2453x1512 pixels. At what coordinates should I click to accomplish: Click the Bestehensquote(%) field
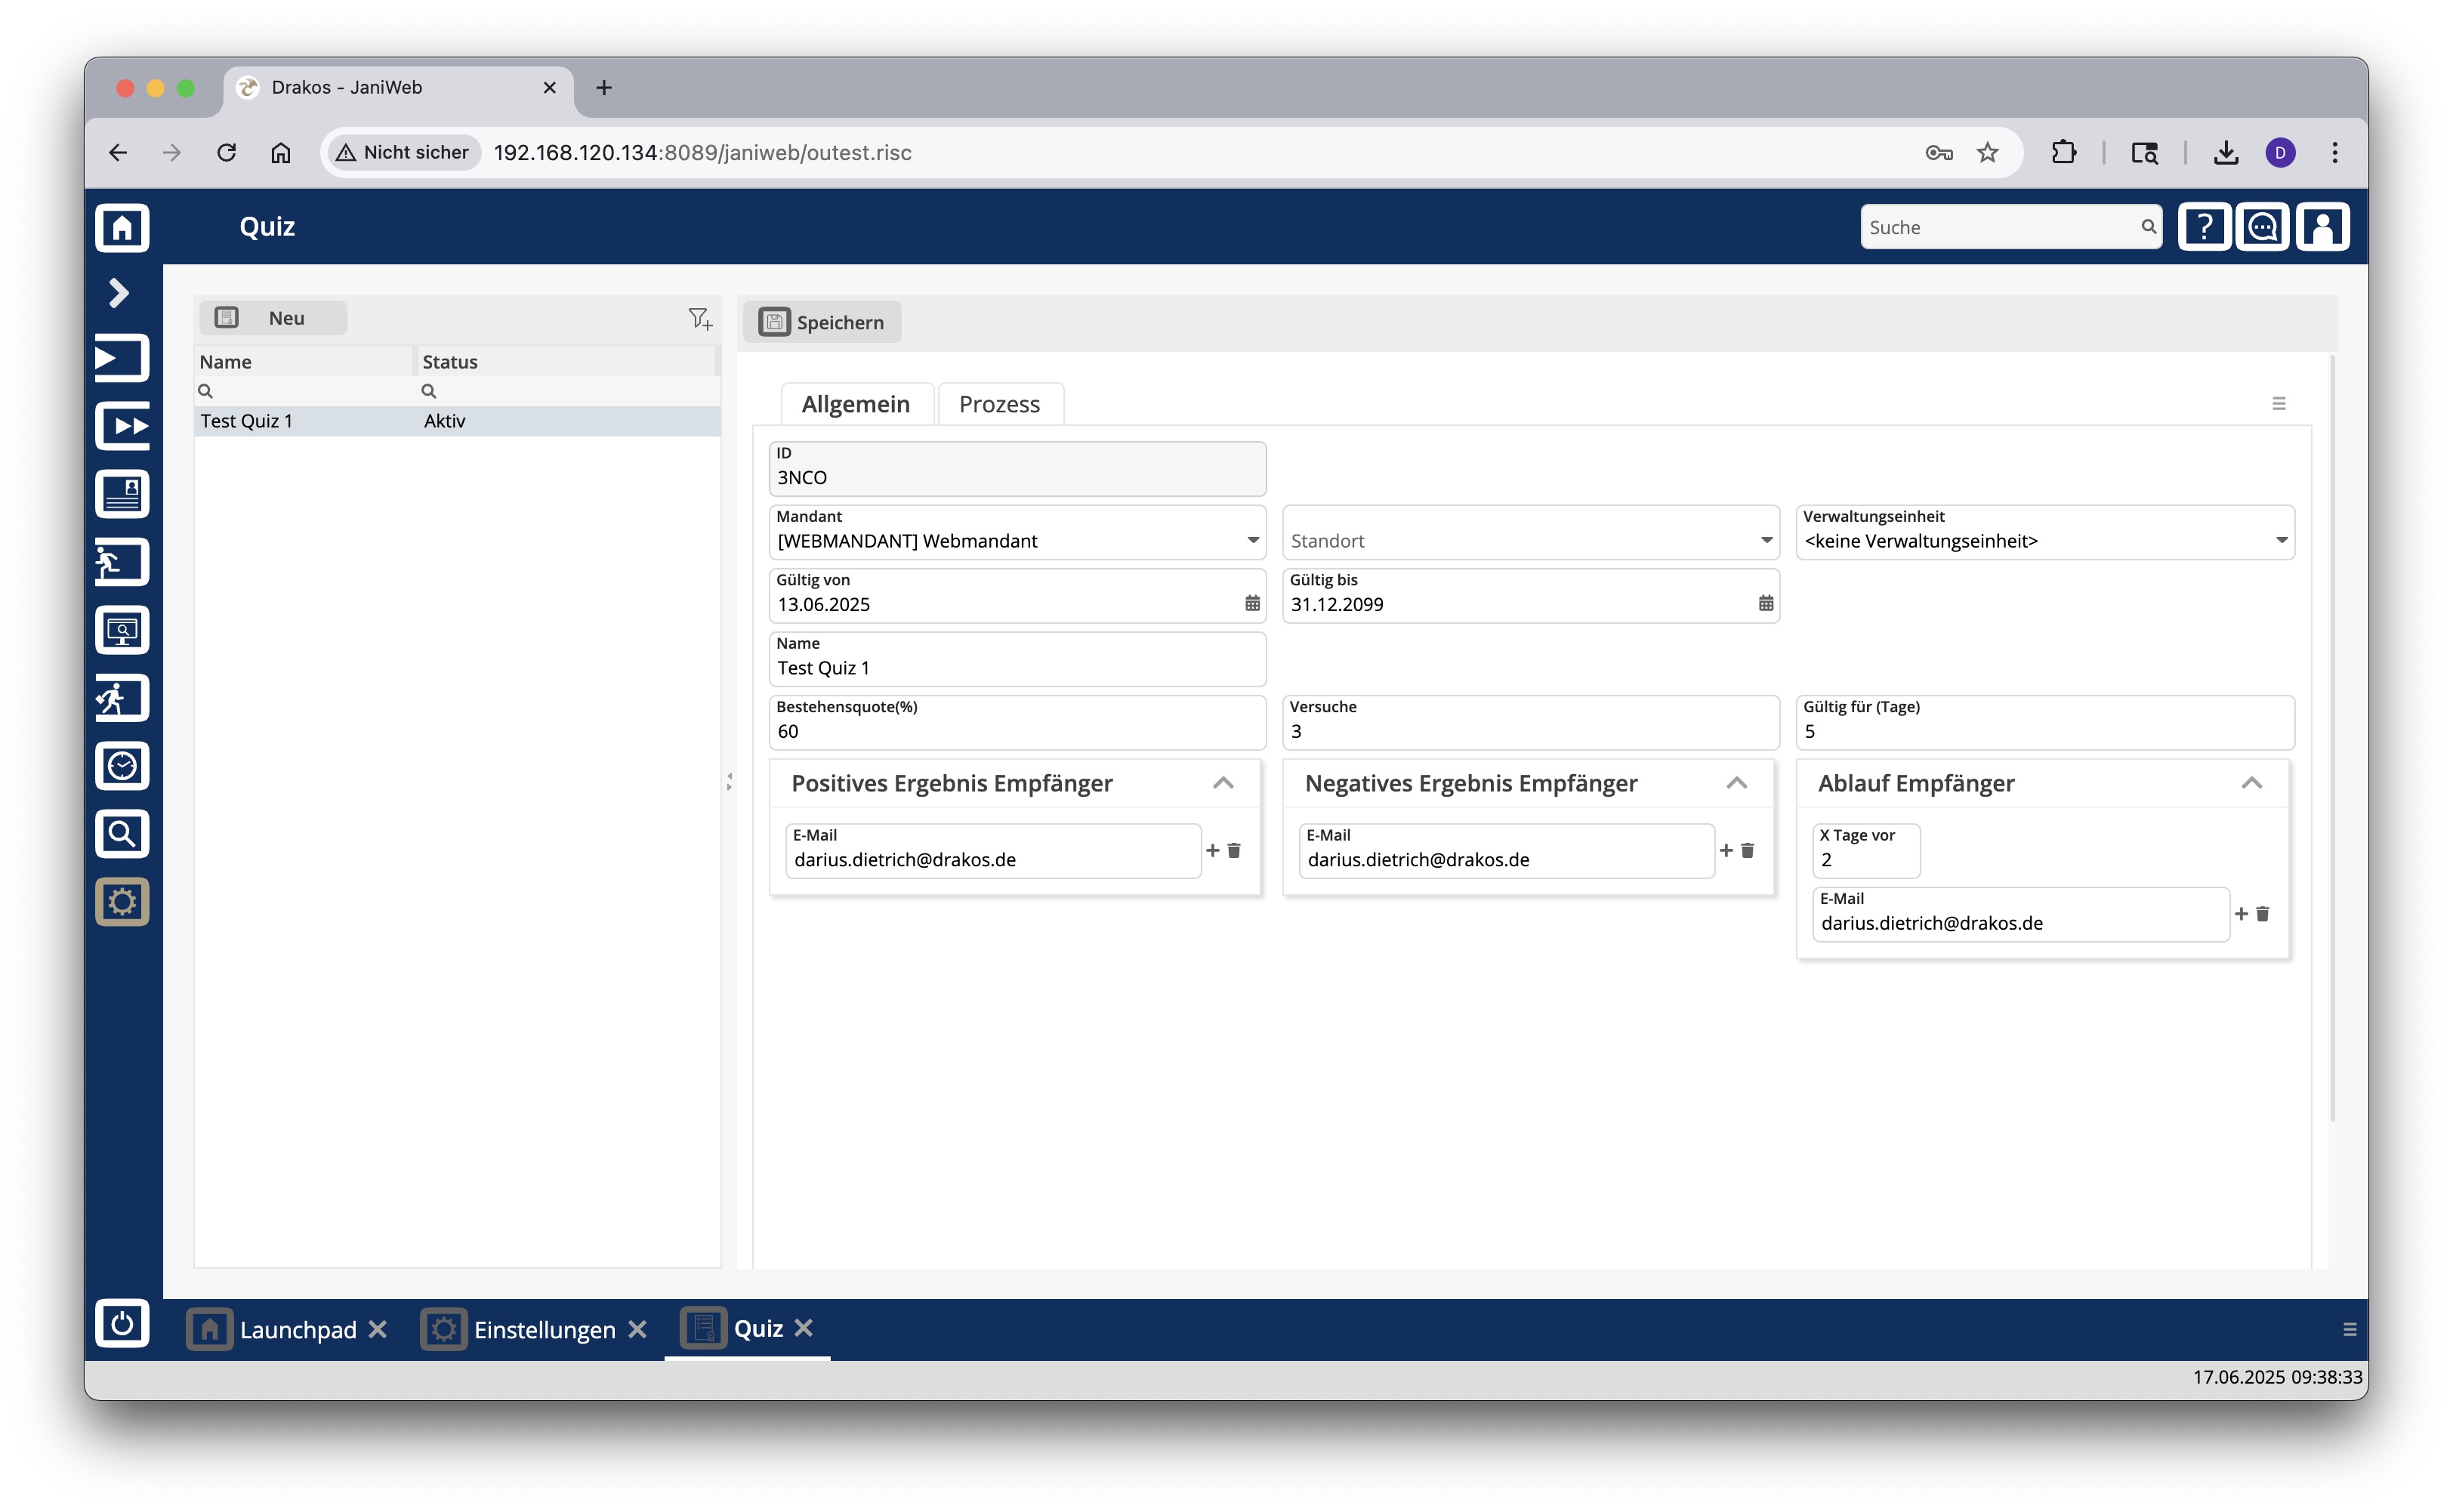[1018, 724]
